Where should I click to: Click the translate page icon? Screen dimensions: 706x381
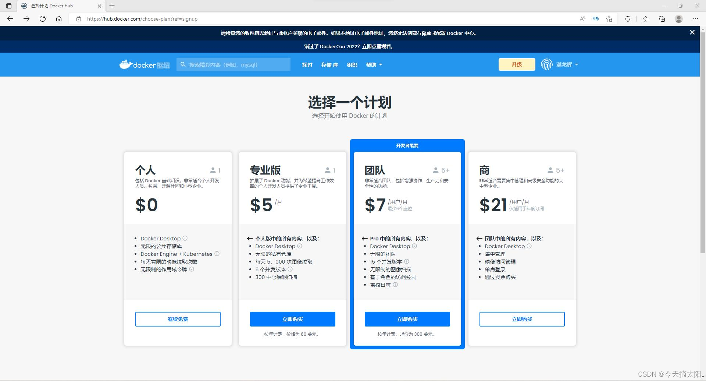596,19
